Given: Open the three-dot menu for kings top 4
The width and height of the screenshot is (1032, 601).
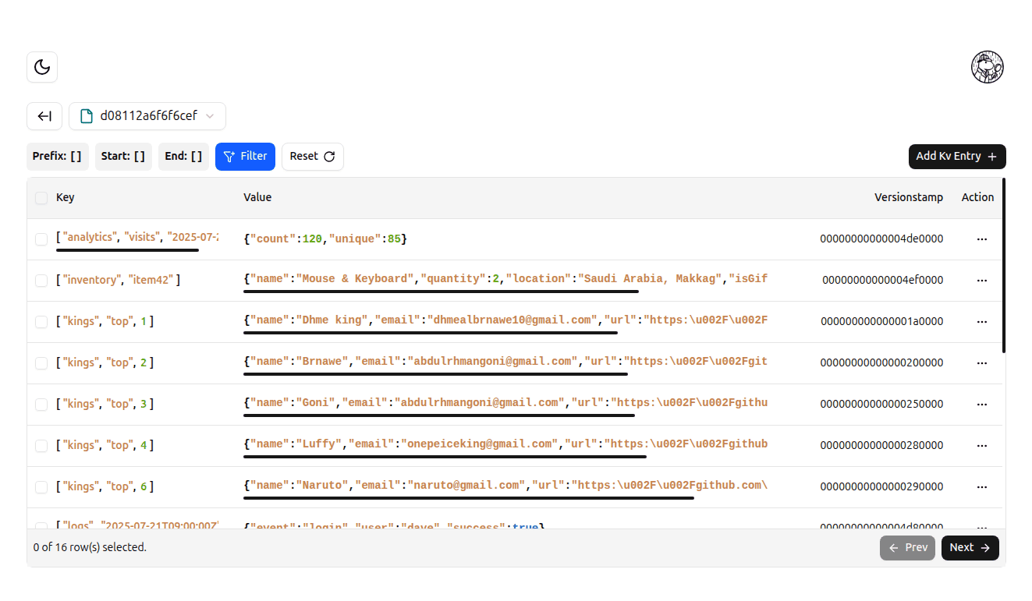Looking at the screenshot, I should pos(981,445).
